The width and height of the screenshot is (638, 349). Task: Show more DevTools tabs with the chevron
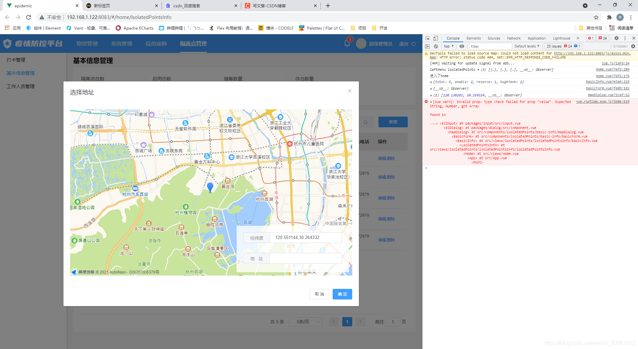(578, 38)
